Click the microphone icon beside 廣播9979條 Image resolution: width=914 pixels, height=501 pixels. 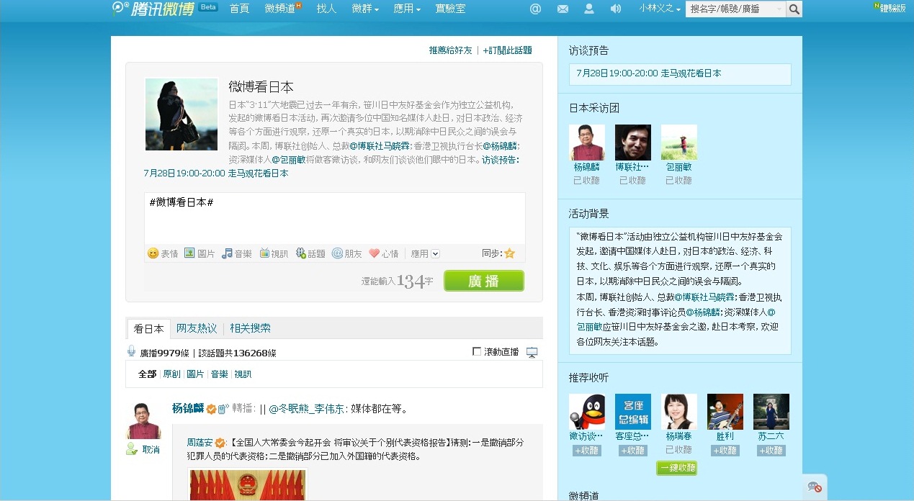click(131, 351)
